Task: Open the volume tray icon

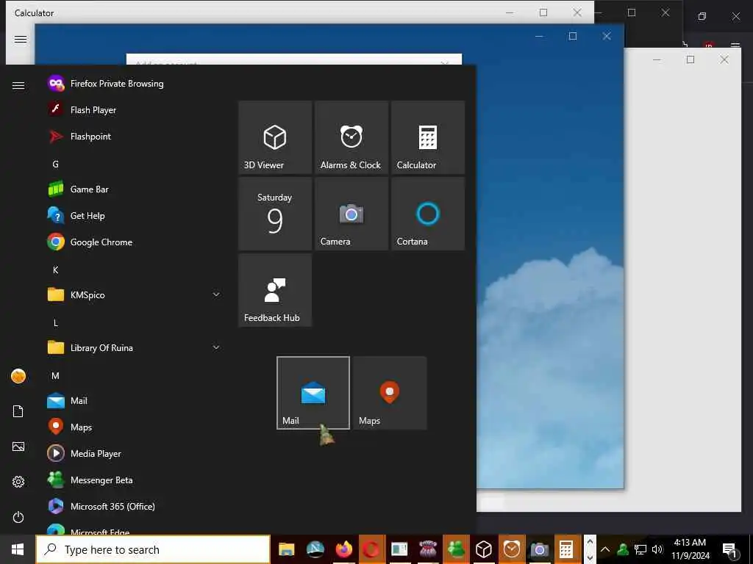Action: point(657,549)
